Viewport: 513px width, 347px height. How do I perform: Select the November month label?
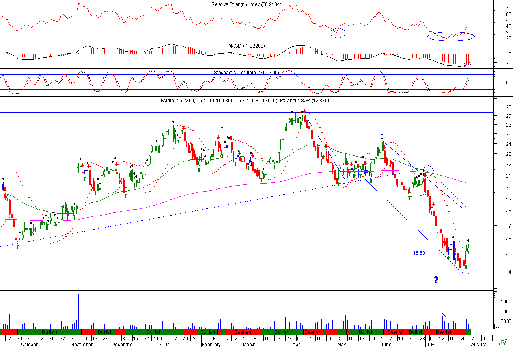click(x=82, y=344)
